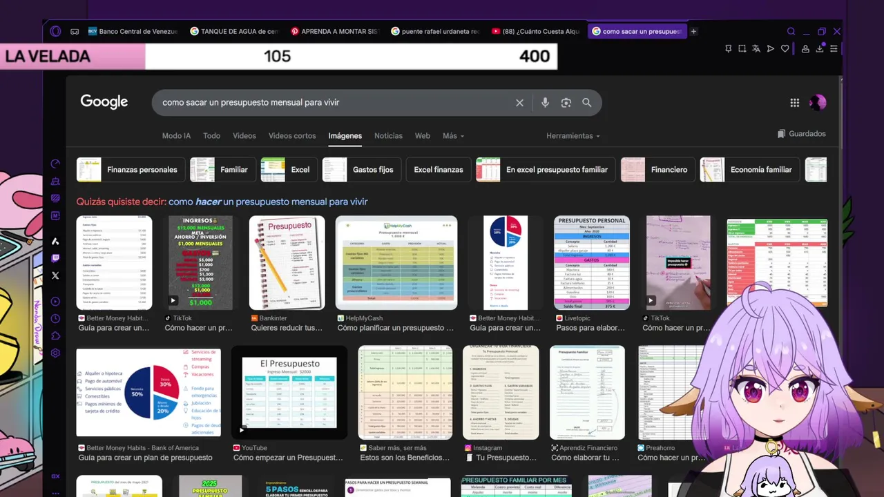Switch to Banco Central de Venezuela tab

[133, 31]
